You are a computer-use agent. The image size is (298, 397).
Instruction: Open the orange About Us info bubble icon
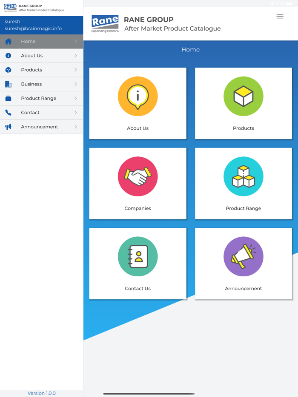pos(138,96)
